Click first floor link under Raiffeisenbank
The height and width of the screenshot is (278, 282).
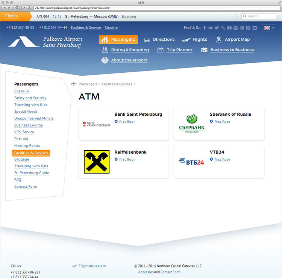point(127,159)
